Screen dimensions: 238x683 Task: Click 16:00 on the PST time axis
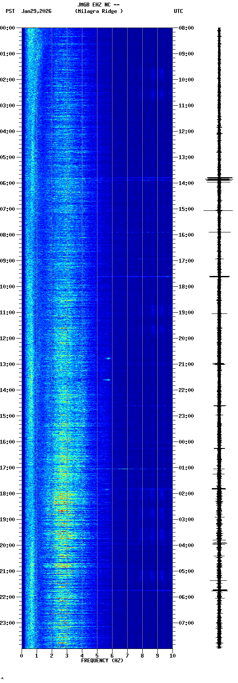[x=7, y=442]
